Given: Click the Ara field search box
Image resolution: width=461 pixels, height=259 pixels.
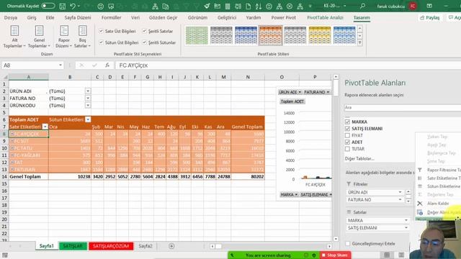Looking at the screenshot, I should (x=403, y=107).
